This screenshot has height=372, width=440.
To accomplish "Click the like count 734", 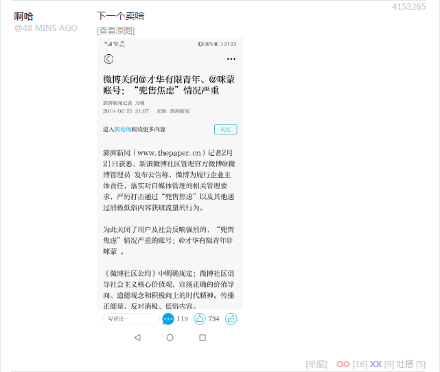I will pyautogui.click(x=213, y=318).
